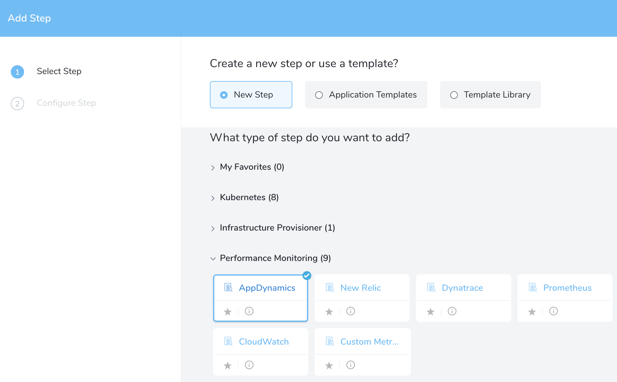The height and width of the screenshot is (382, 617).
Task: Collapse Performance Monitoring section
Action: [x=271, y=258]
